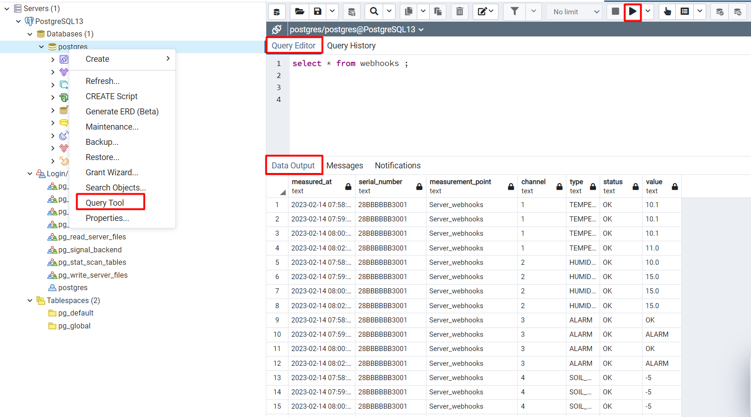
Task: Click line 2 in the SQL editor
Action: [x=323, y=75]
